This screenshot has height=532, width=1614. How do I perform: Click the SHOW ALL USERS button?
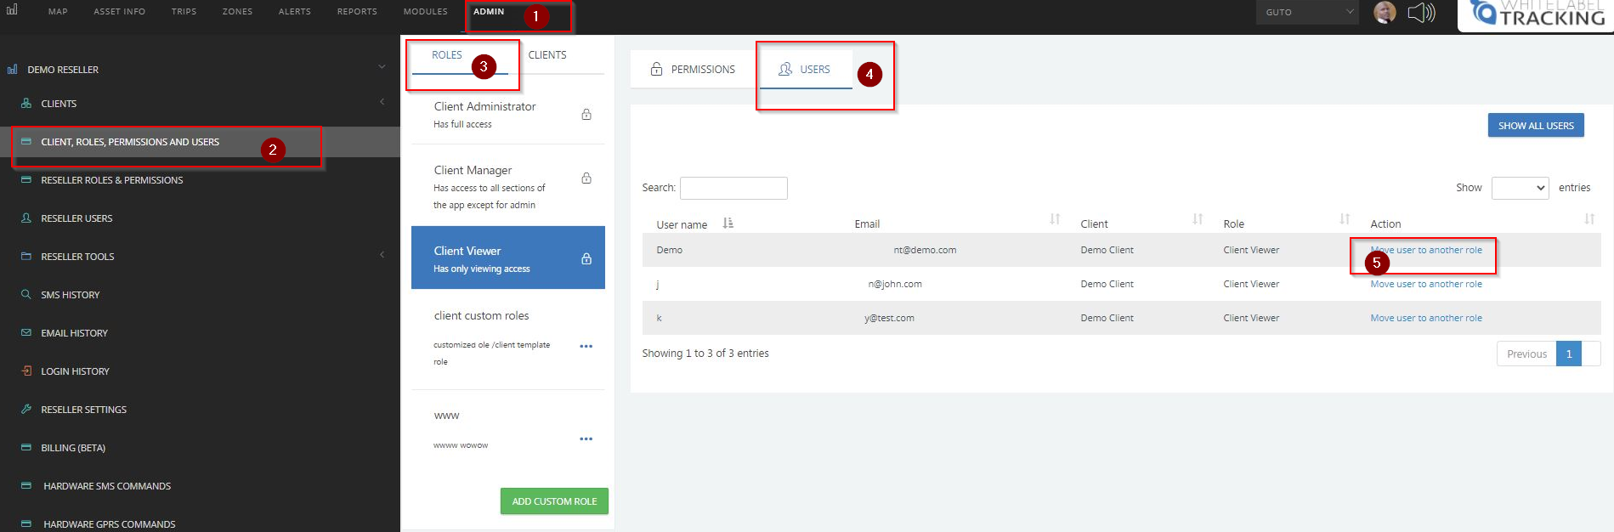pos(1536,126)
